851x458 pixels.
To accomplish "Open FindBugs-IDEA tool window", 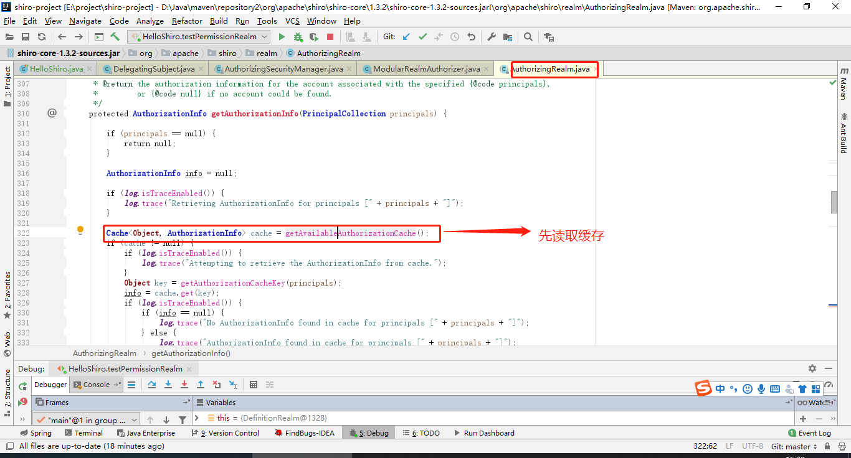I will (x=303, y=433).
